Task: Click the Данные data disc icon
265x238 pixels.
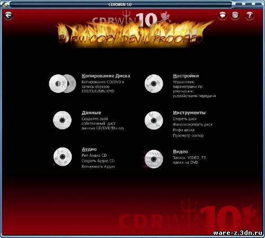Action: coord(62,120)
